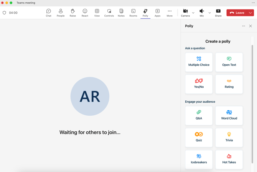Turn on the Camera
Image resolution: width=257 pixels, height=172 pixels.
pos(185,13)
